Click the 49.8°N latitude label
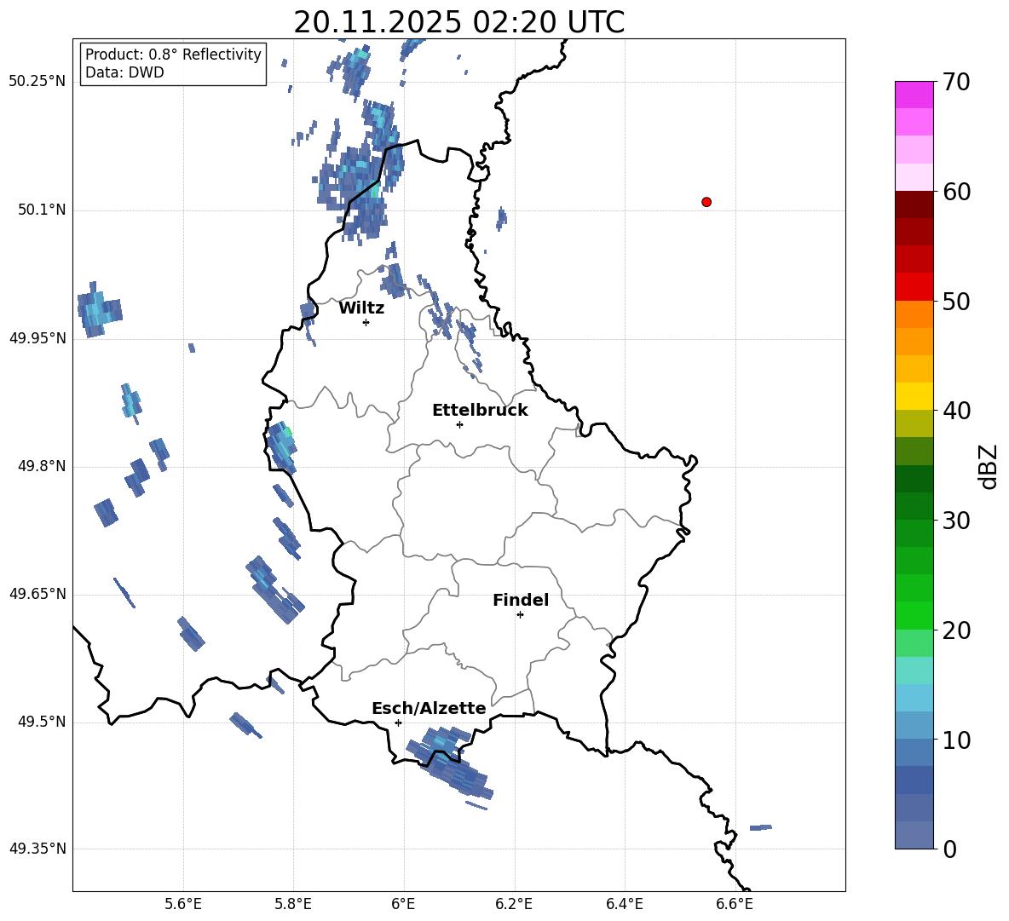This screenshot has width=1009, height=921. pyautogui.click(x=42, y=466)
